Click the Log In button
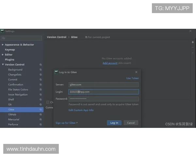196x157 pixels. 114,123
